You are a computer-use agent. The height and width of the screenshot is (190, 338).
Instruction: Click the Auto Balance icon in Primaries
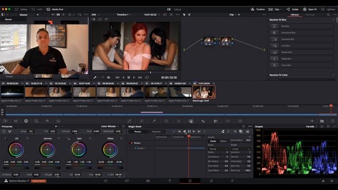click(4, 131)
